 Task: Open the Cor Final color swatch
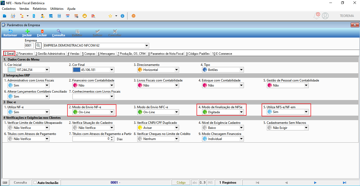point(76,70)
